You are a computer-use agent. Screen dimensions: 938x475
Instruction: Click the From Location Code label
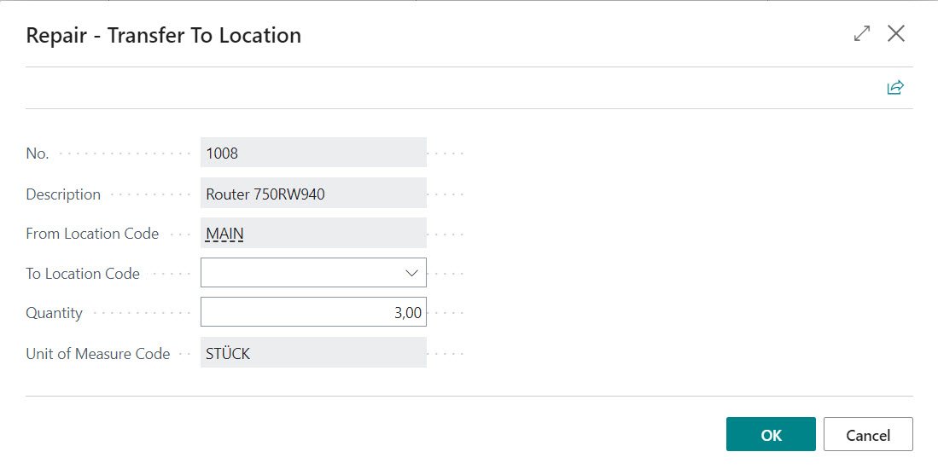tap(92, 234)
